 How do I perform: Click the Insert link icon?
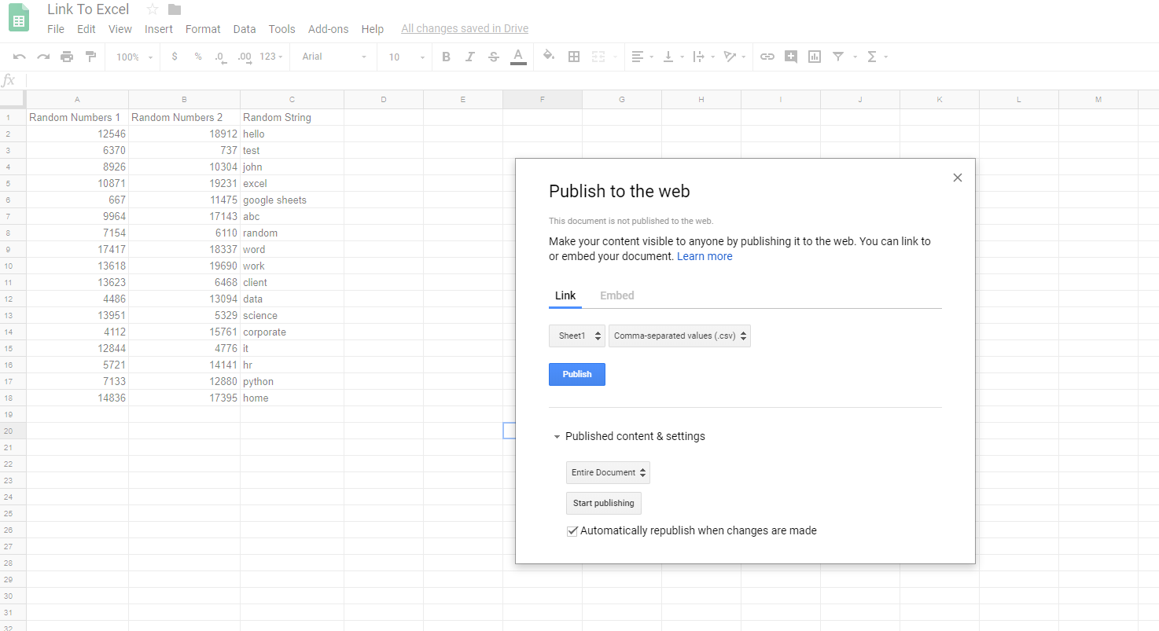pos(767,57)
